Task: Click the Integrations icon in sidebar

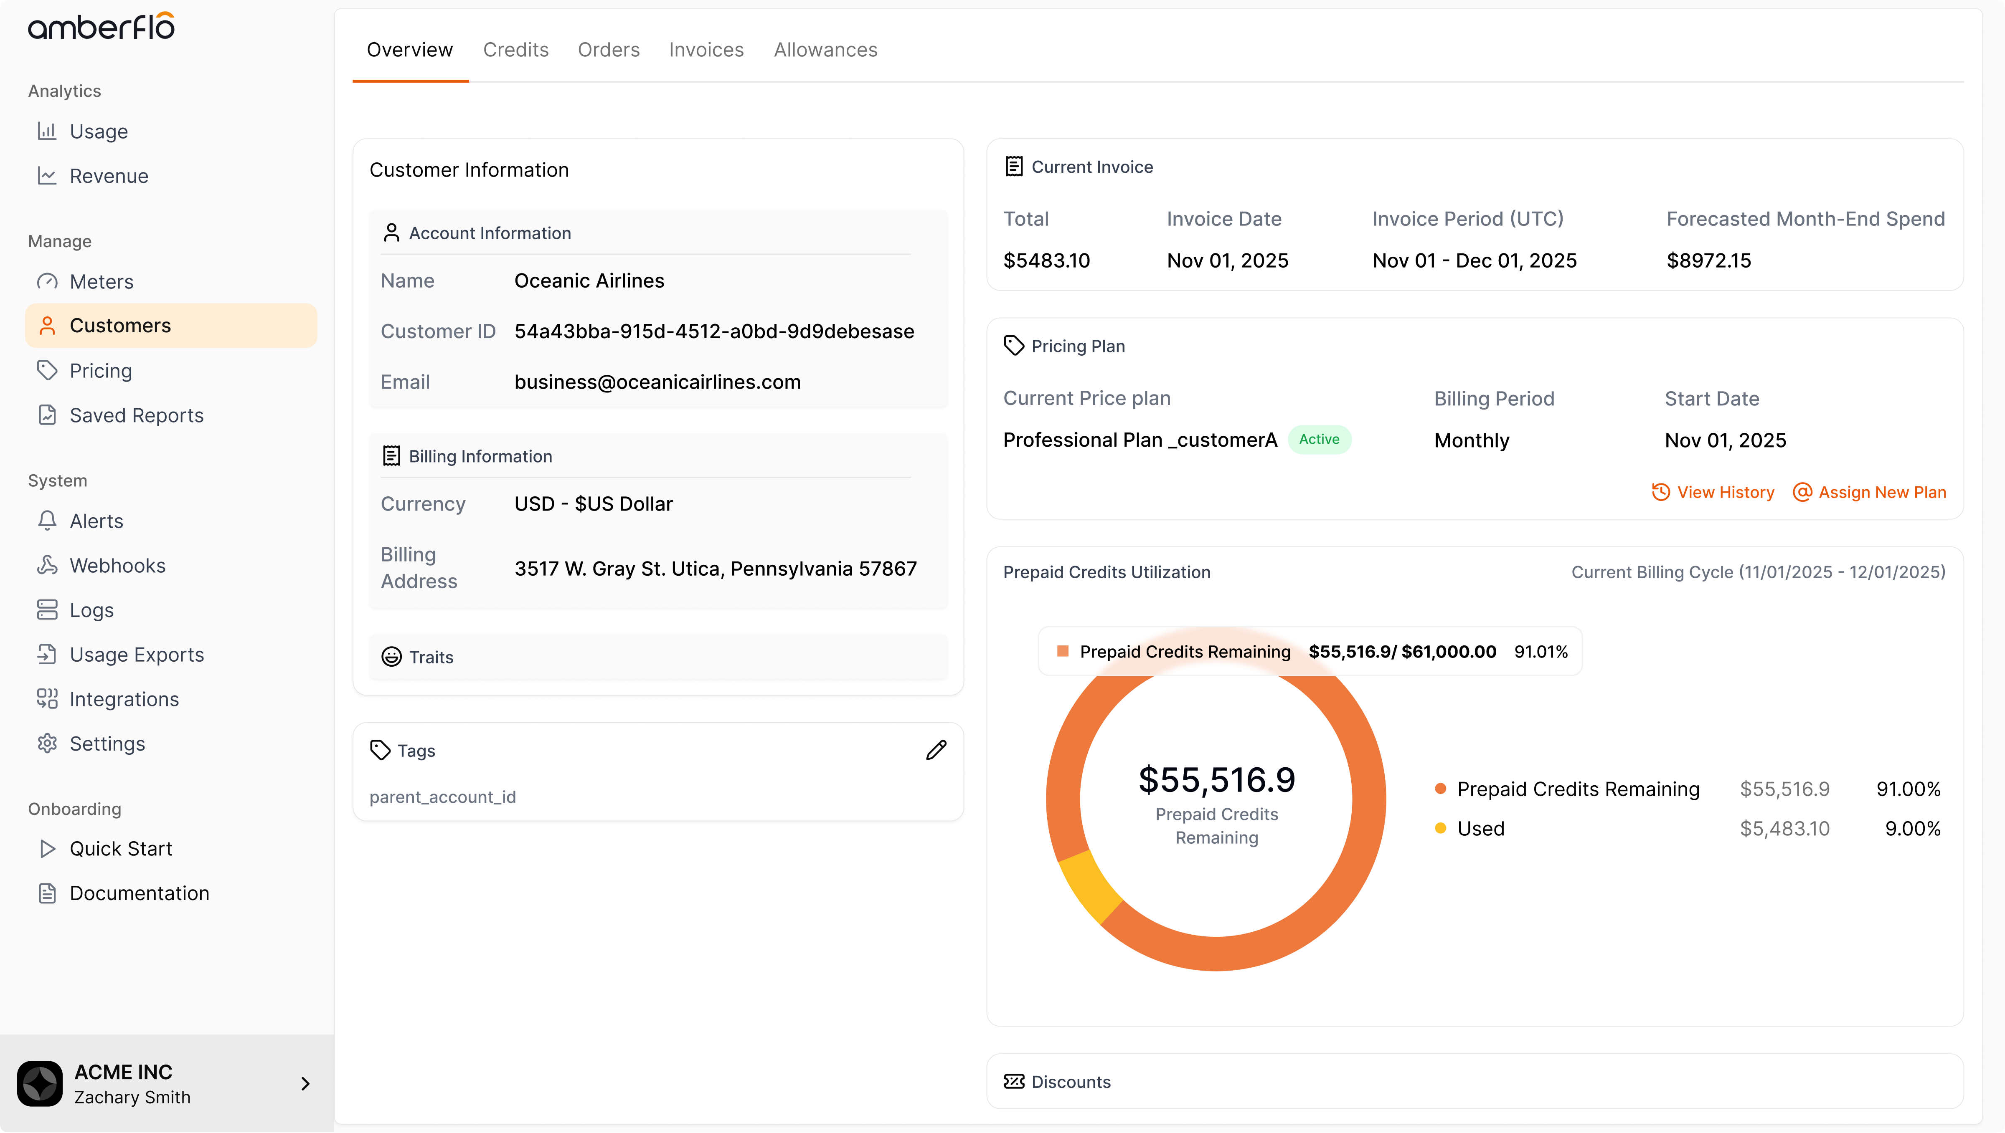Action: (x=48, y=699)
